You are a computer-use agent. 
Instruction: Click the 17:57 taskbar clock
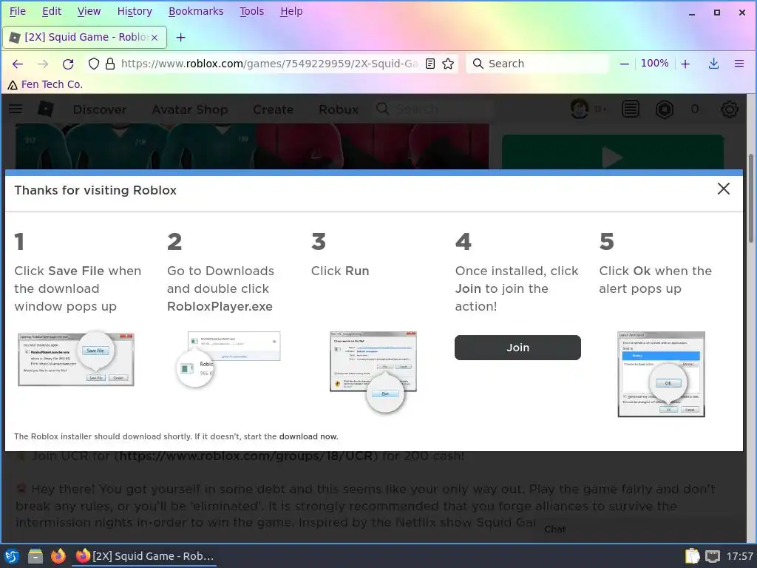(x=739, y=556)
